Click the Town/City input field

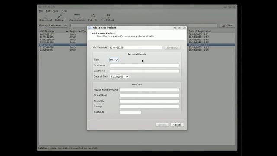point(149,101)
